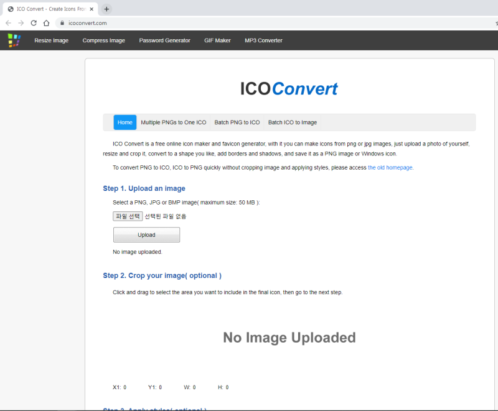Screen dimensions: 498x411
Task: Switch to Batch ICO to Image
Action: coord(293,122)
